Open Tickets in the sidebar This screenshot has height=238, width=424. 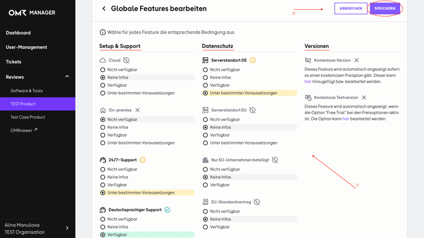click(14, 61)
